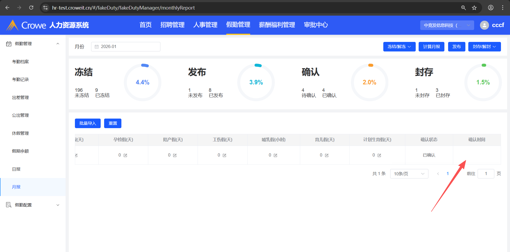Open the 封存/解封 dropdown button
This screenshot has height=252, width=510.
484,47
